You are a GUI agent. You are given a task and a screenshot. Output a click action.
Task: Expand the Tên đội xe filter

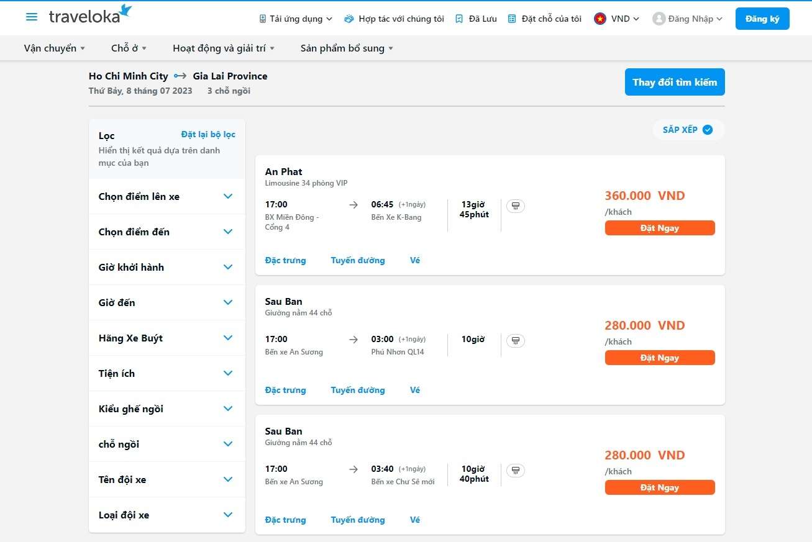[x=167, y=479]
